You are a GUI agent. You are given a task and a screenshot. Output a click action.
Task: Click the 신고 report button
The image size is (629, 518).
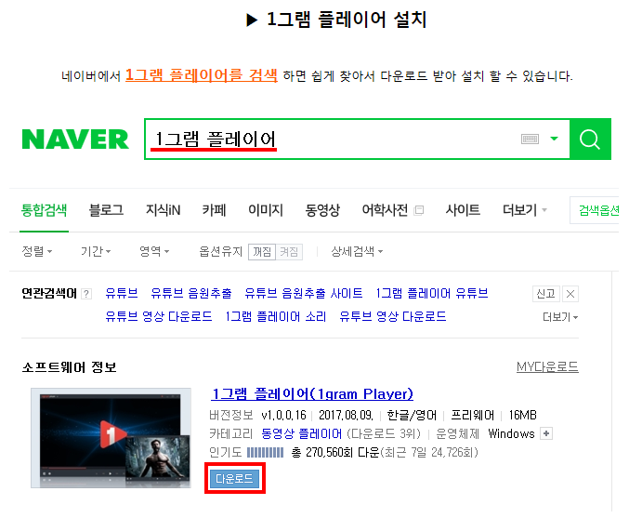546,294
